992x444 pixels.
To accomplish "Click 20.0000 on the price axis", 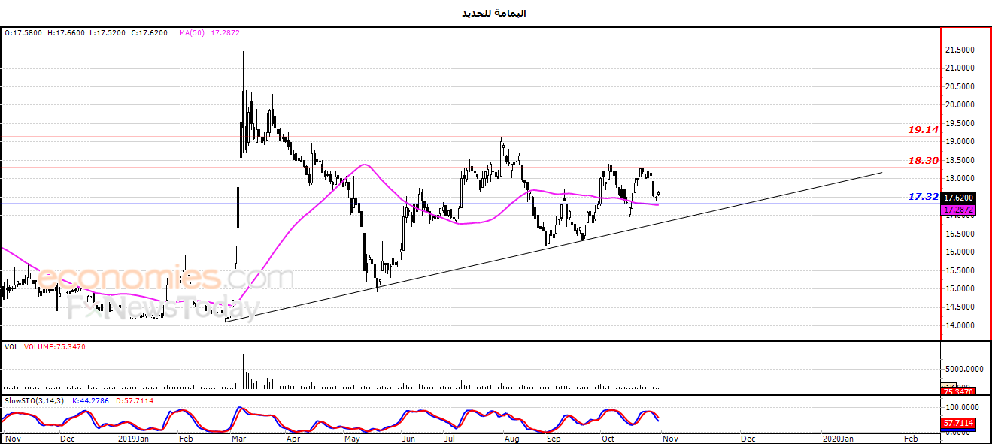I will (960, 105).
